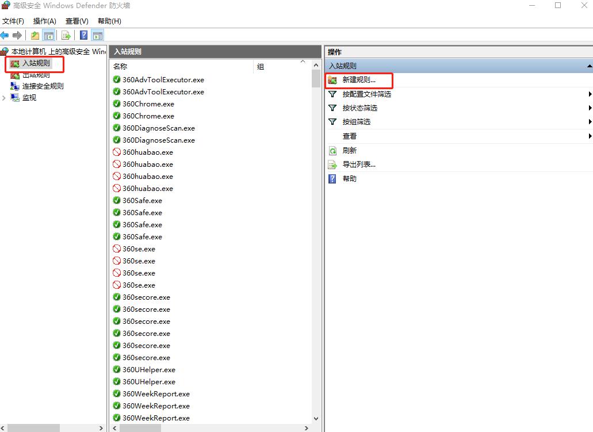
Task: Click 新建规则... to create a rule
Action: (359, 80)
